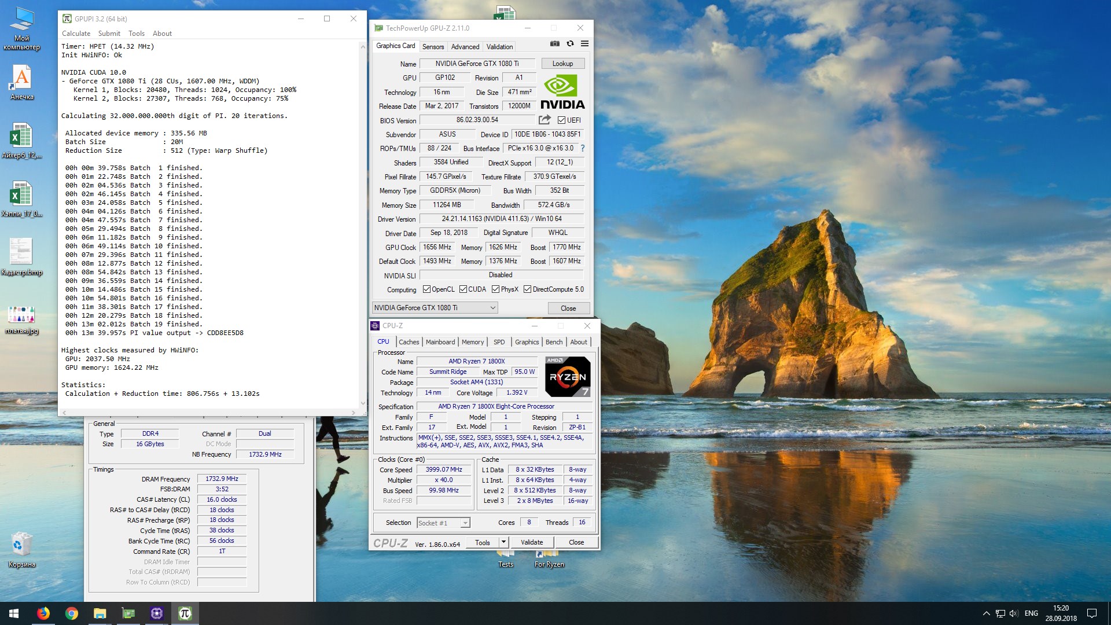Click the Validate button in CPU-Z
Screen dimensions: 1111x625
pos(532,542)
